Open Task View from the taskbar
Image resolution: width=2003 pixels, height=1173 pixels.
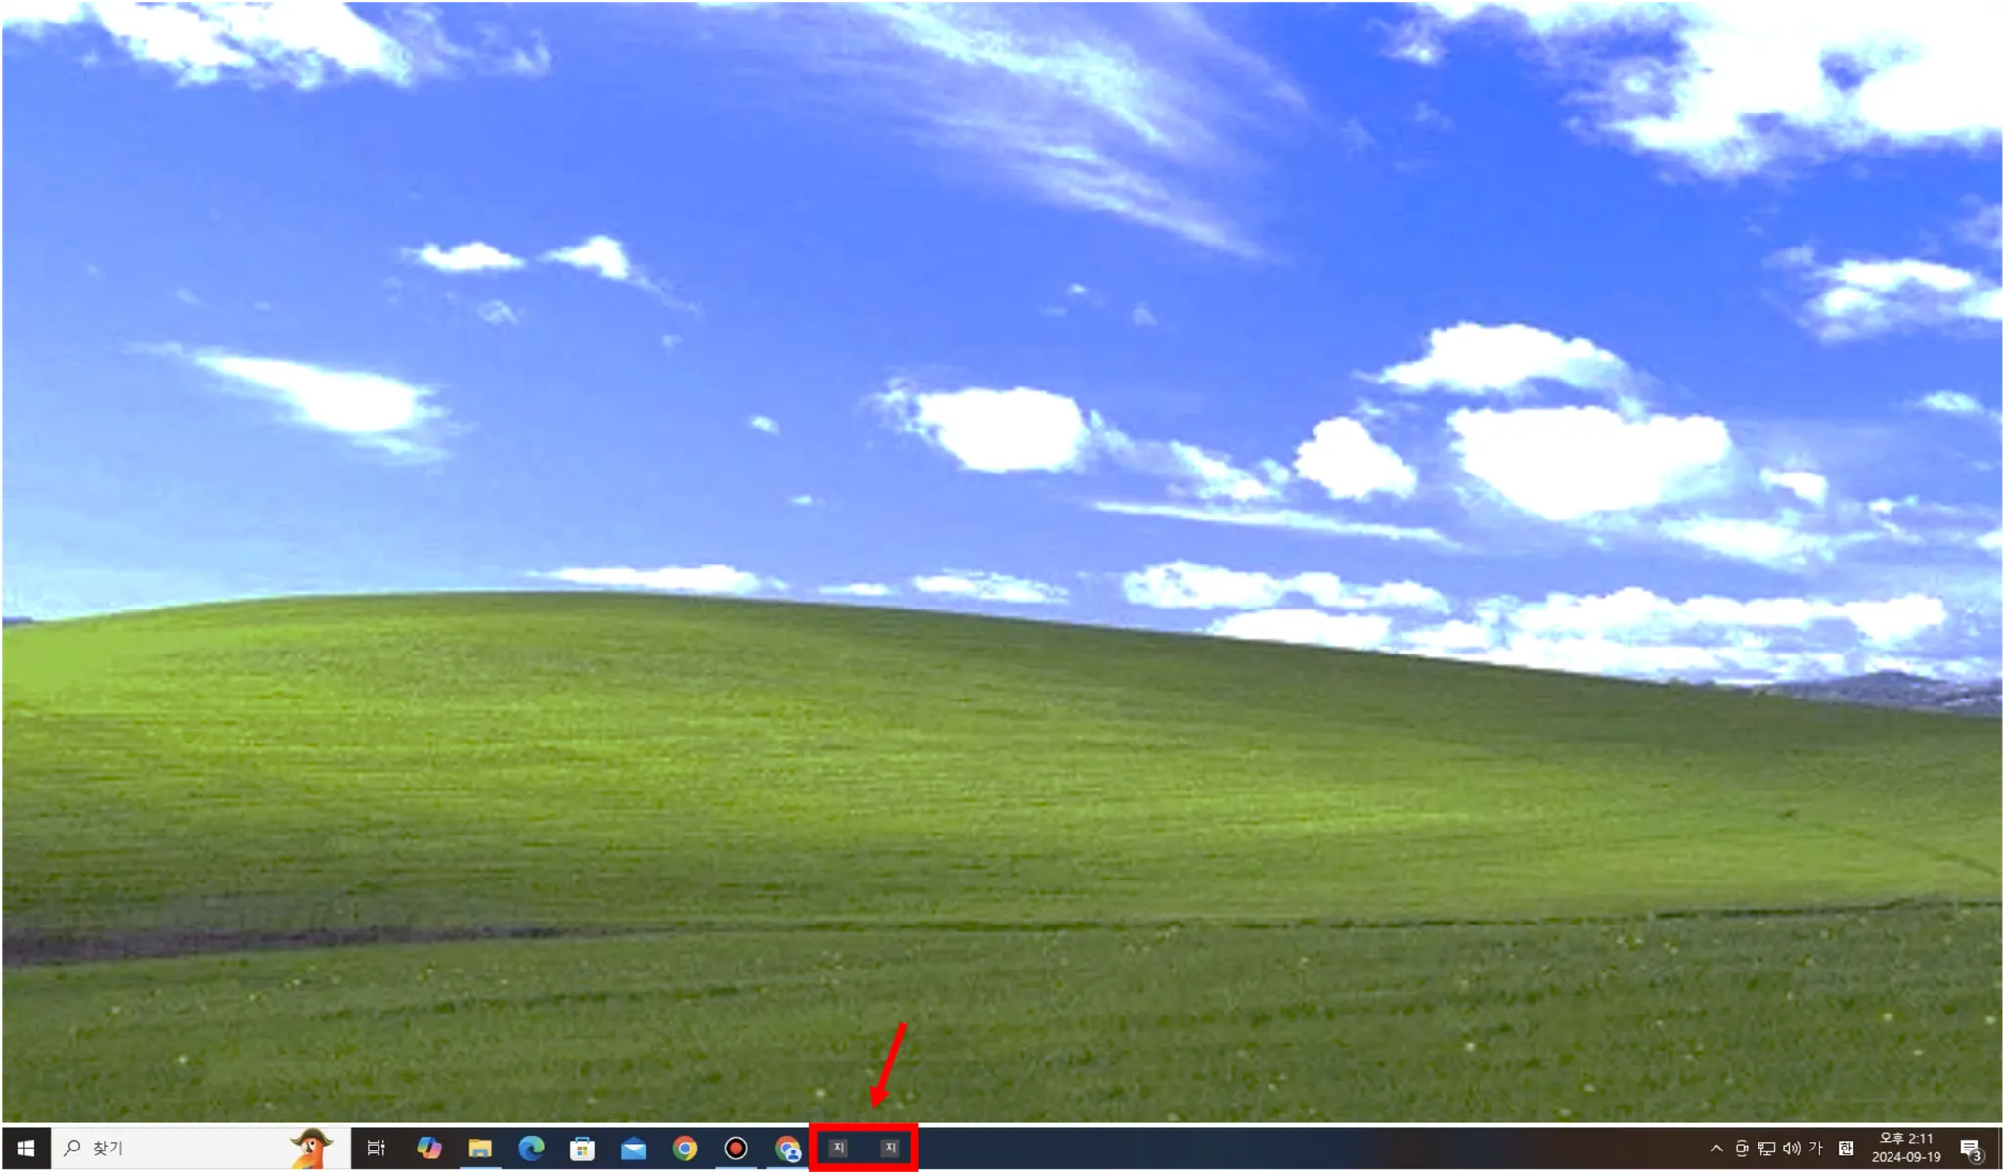point(376,1149)
